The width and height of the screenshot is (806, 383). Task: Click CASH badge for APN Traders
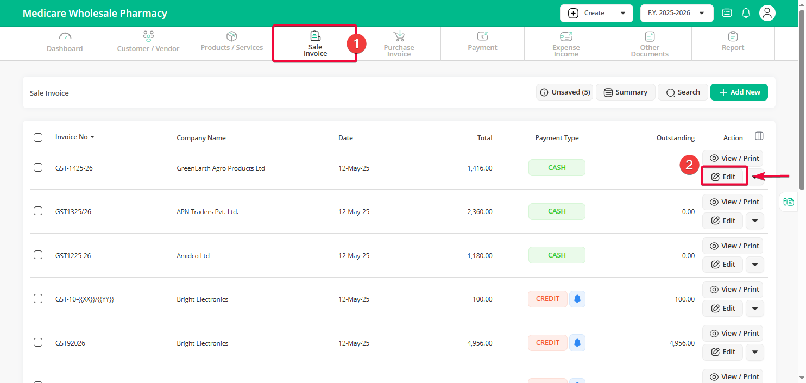click(557, 211)
